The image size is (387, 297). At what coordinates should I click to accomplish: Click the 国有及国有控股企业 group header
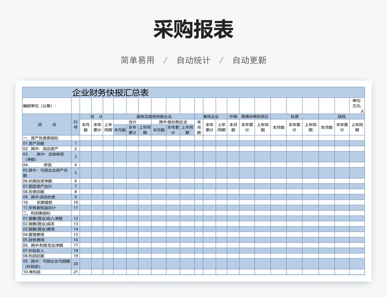154,116
